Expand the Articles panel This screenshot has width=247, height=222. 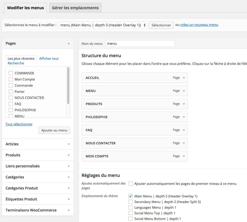pyautogui.click(x=69, y=144)
